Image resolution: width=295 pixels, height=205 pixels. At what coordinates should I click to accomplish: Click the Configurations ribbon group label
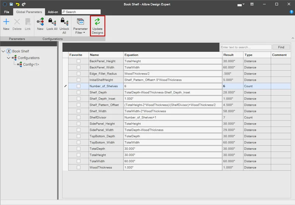coord(52,39)
